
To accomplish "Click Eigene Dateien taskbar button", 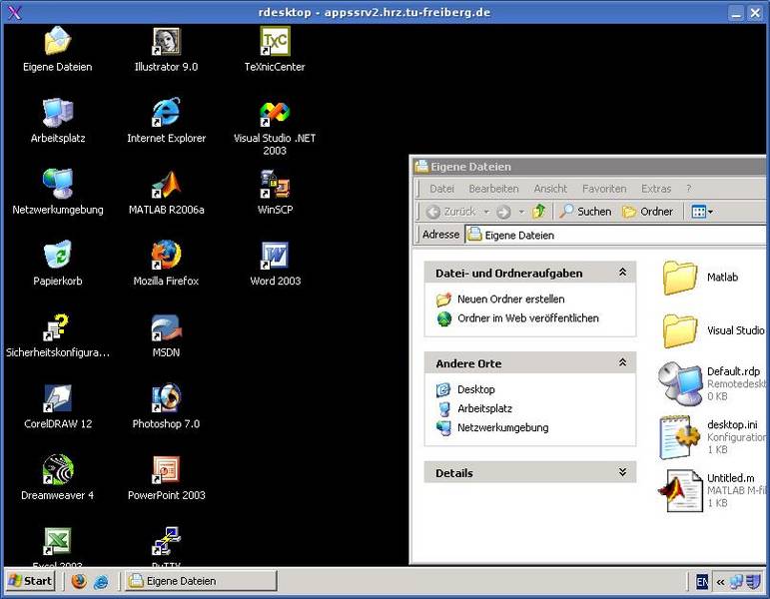I will 201,581.
